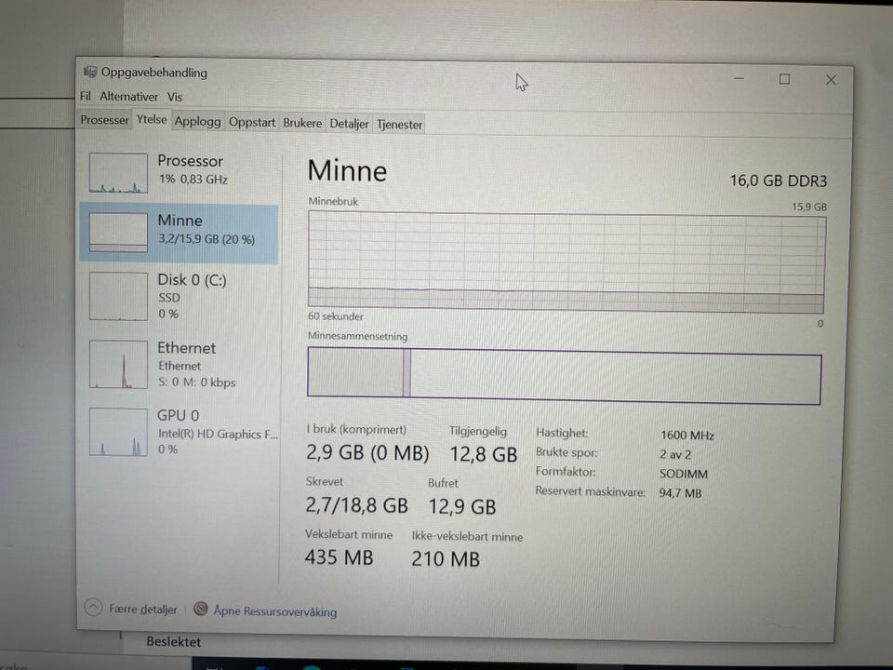
Task: Click the Minne heading
Action: (347, 170)
